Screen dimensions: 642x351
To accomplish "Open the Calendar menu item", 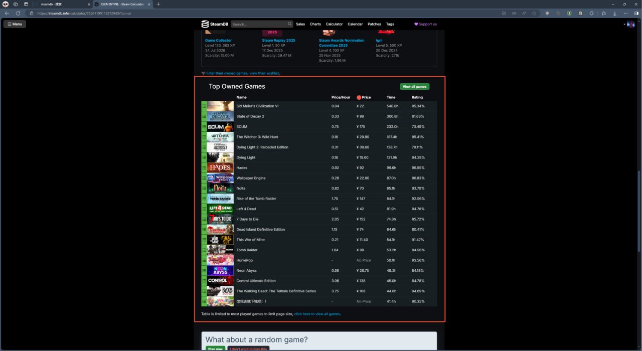I will click(x=355, y=24).
